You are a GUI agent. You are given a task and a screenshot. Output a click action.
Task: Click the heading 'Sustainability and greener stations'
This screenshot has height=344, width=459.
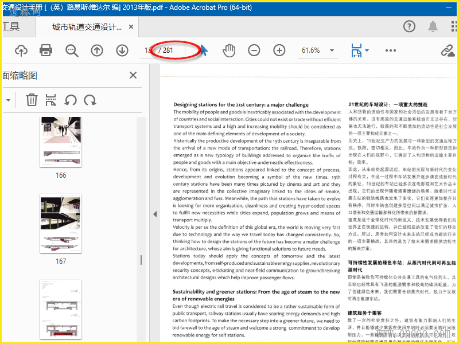tap(256, 295)
